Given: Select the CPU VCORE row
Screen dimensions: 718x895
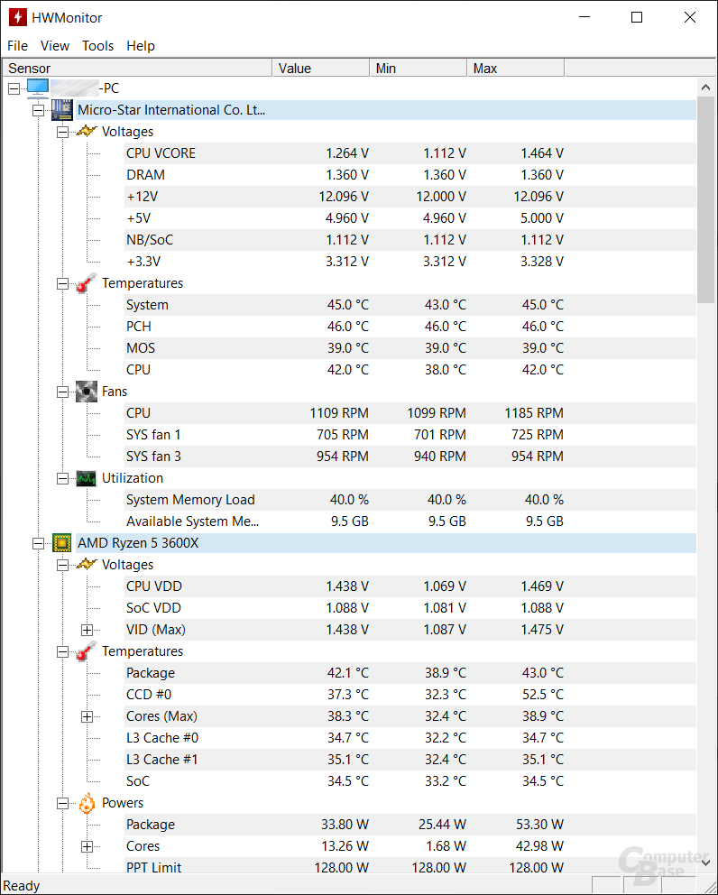Looking at the screenshot, I should click(x=410, y=153).
